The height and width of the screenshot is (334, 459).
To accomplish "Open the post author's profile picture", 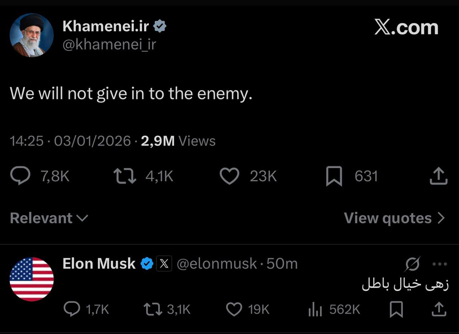I will point(32,35).
